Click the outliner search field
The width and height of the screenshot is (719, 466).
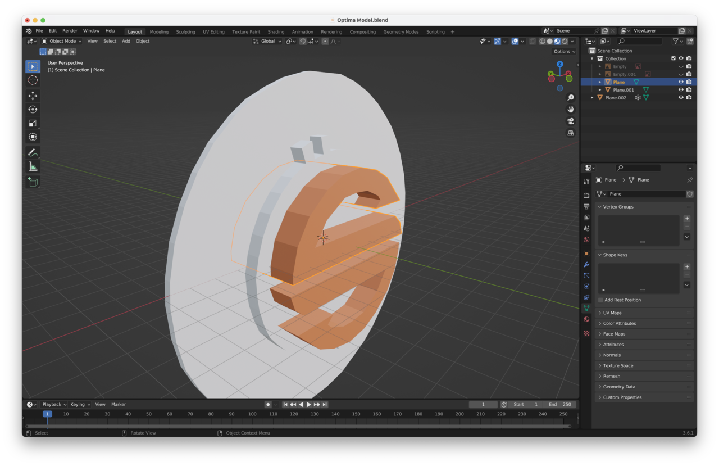point(639,41)
